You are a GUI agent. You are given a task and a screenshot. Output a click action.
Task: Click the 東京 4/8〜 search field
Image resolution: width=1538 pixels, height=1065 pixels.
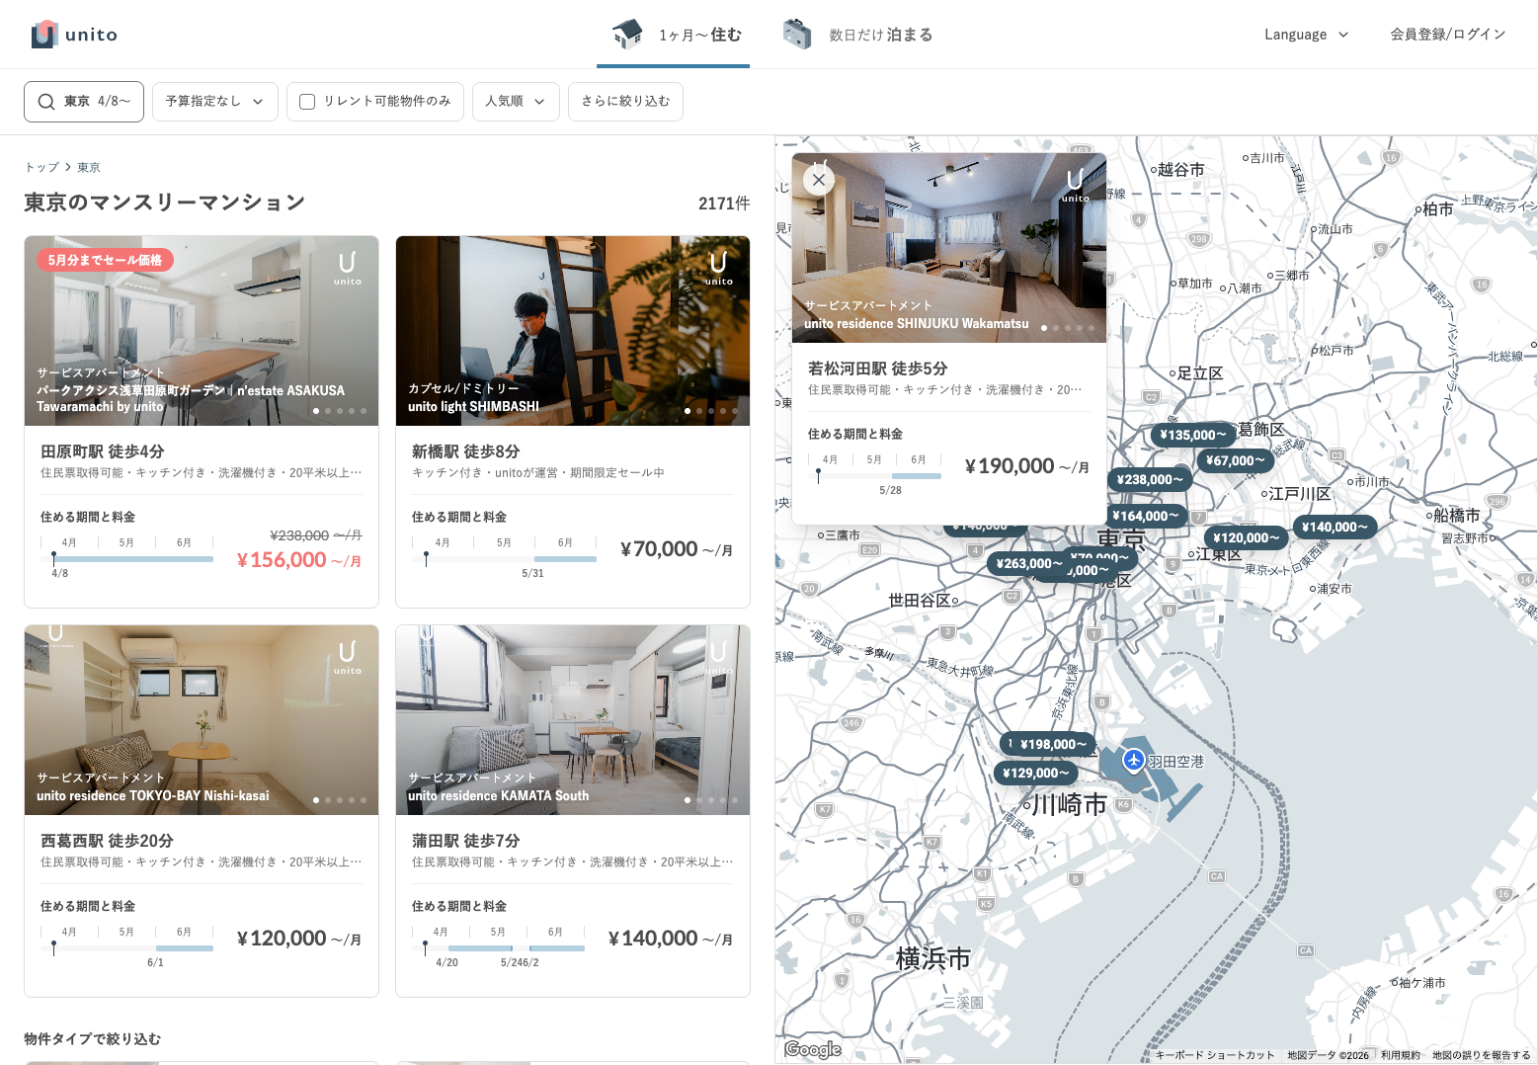84,102
